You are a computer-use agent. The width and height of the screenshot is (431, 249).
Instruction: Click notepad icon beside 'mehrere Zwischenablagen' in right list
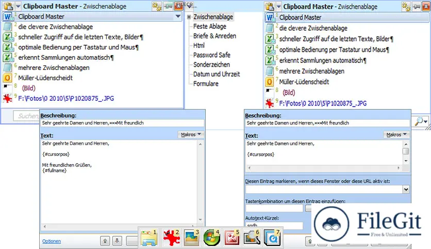coord(270,71)
